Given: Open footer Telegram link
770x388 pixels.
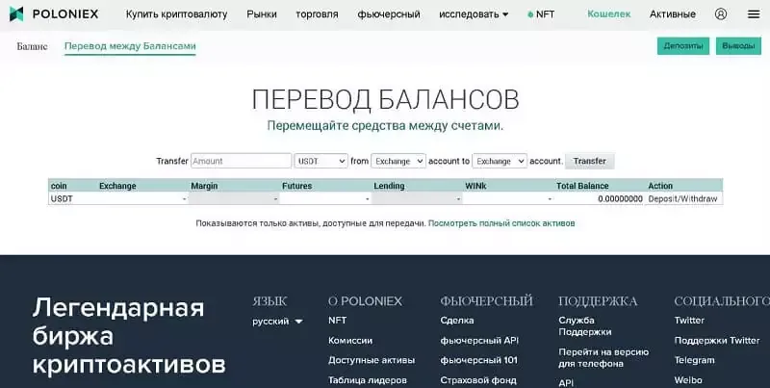Looking at the screenshot, I should 694,360.
